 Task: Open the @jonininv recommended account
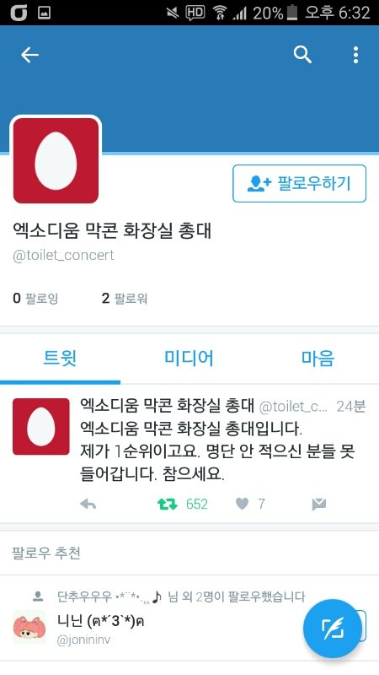(x=83, y=640)
